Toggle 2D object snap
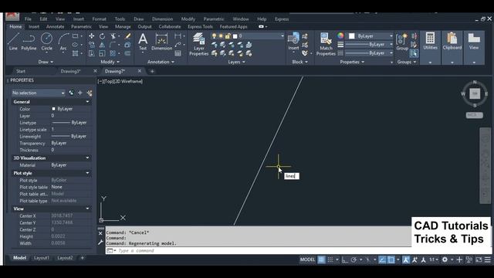Screen dimensions: 494x278 (391, 259)
